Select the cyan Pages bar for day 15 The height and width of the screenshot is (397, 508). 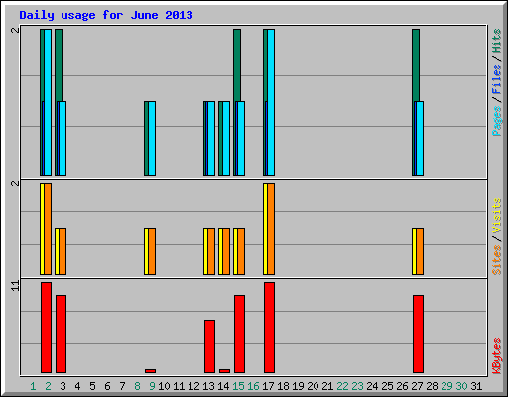pyautogui.click(x=241, y=138)
